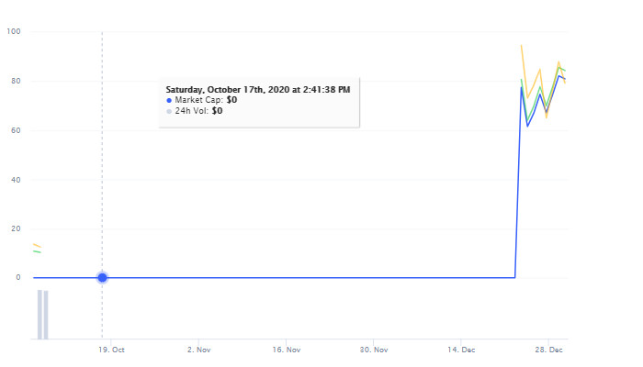Click the 40 y-axis label
Viewport: 643px width, 367px height.
[x=16, y=180]
